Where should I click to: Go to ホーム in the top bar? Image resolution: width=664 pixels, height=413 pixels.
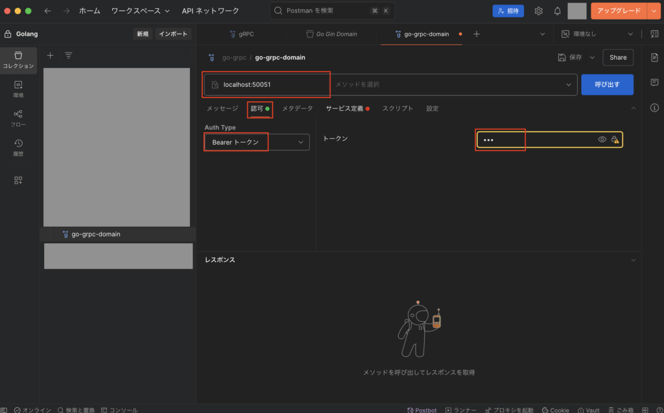pos(89,11)
